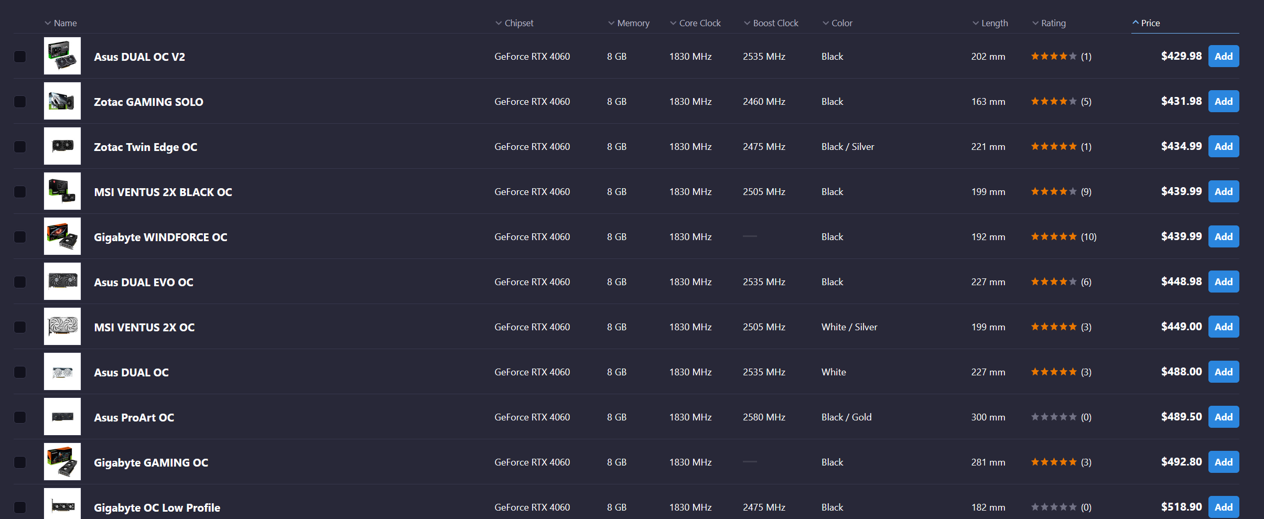Add Gigabyte WINDFORCE OC to build

pyautogui.click(x=1224, y=236)
